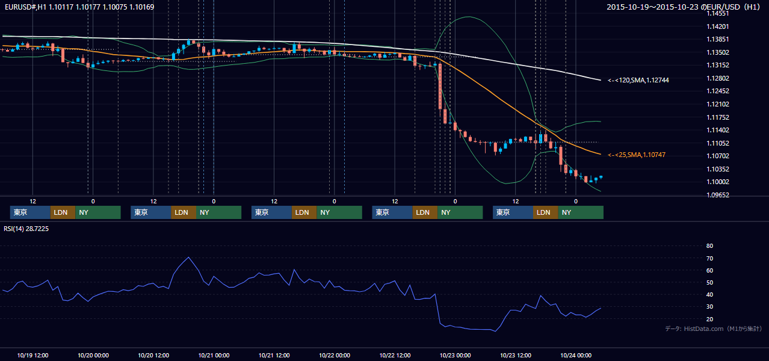Select the 2015-10-19〜2015-10-23 EUR/USD (H1) heading
Image resolution: width=769 pixels, height=361 pixels.
pos(684,7)
